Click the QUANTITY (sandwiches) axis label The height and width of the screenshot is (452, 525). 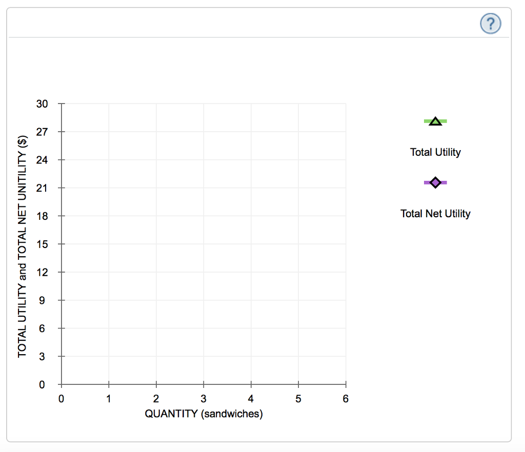click(x=204, y=414)
